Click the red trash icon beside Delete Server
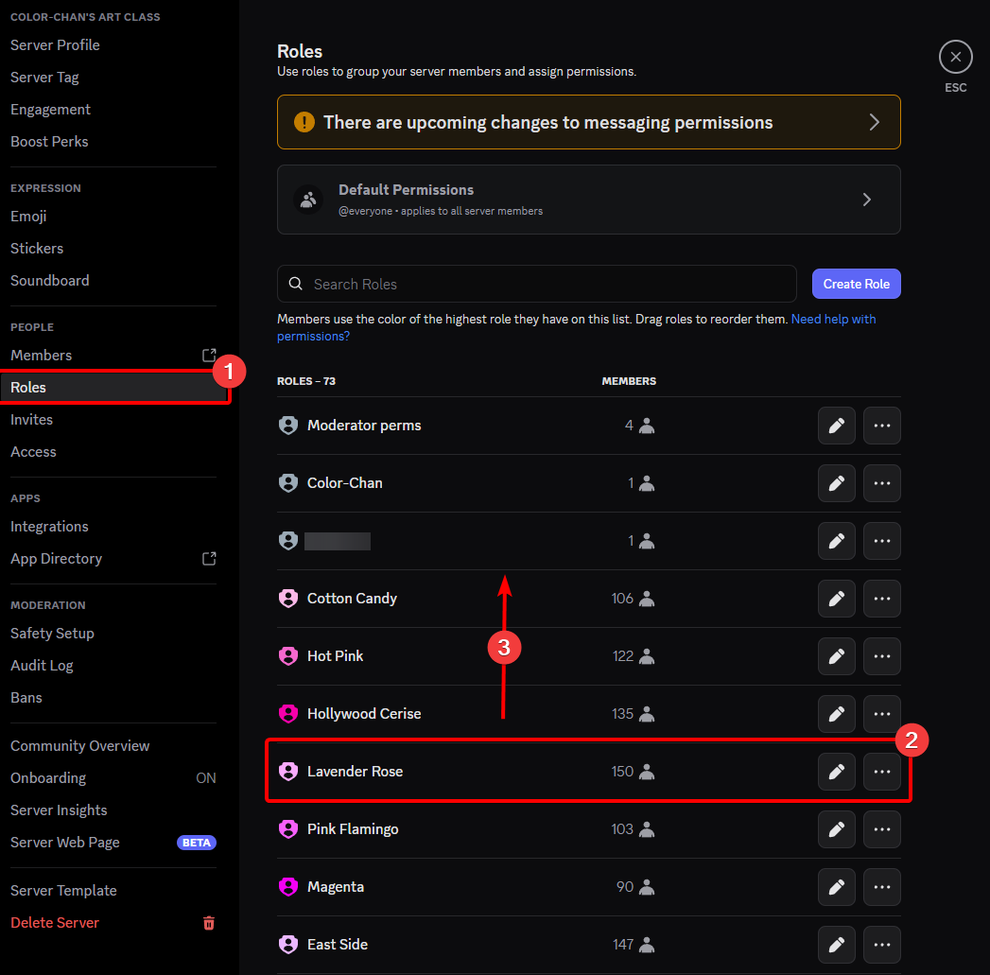990x975 pixels. click(x=209, y=923)
